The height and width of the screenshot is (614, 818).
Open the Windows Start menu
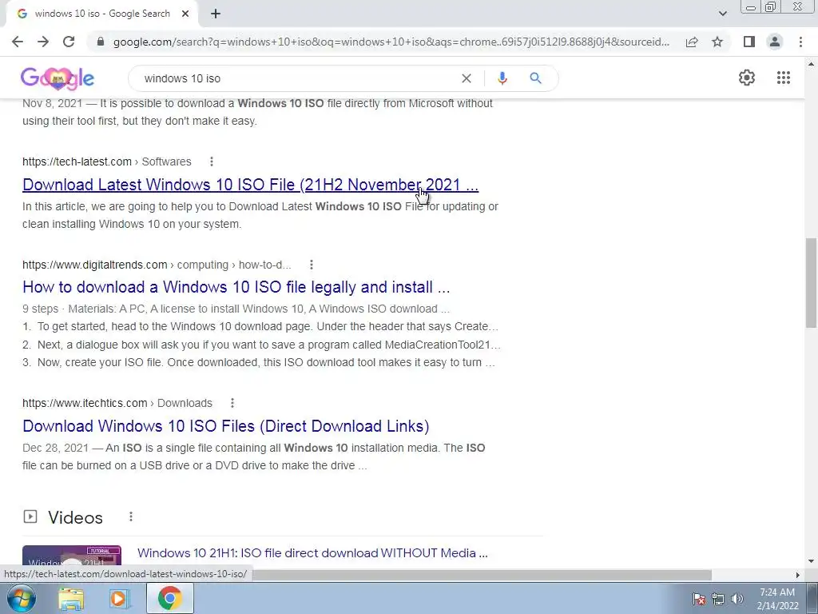pyautogui.click(x=21, y=598)
